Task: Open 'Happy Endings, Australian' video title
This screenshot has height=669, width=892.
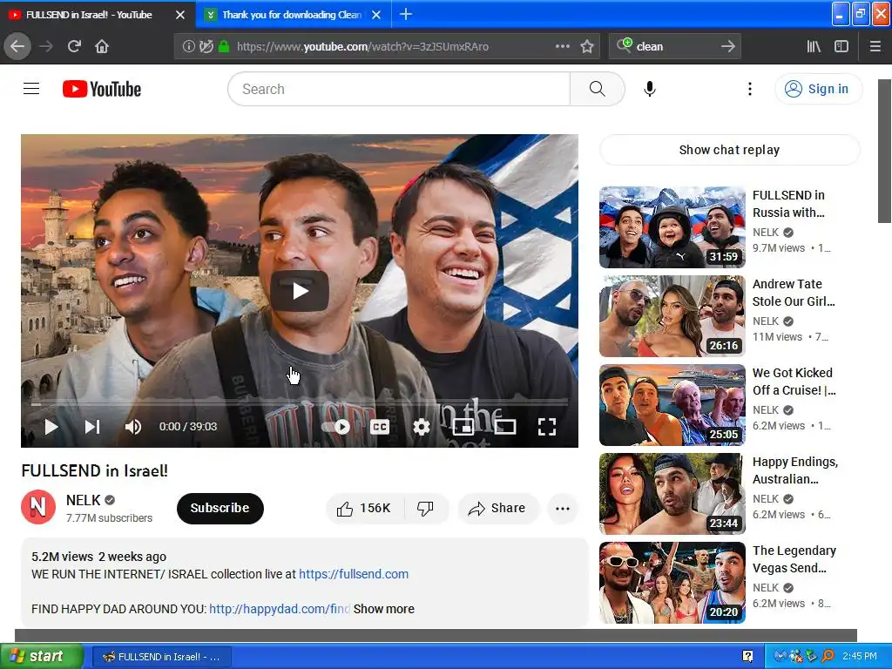Action: tap(794, 470)
